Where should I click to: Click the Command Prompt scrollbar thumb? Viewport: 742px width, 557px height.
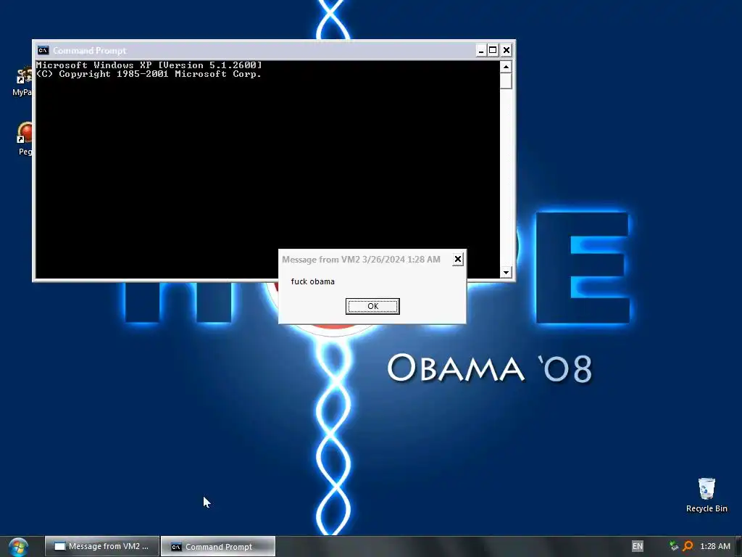click(x=506, y=81)
